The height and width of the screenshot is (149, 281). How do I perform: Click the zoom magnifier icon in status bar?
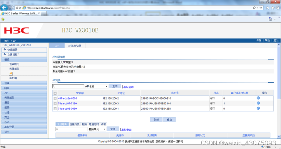[262, 147]
